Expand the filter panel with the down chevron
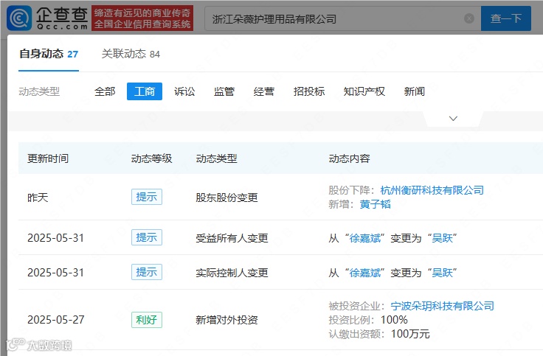The width and height of the screenshot is (543, 356). (453, 119)
